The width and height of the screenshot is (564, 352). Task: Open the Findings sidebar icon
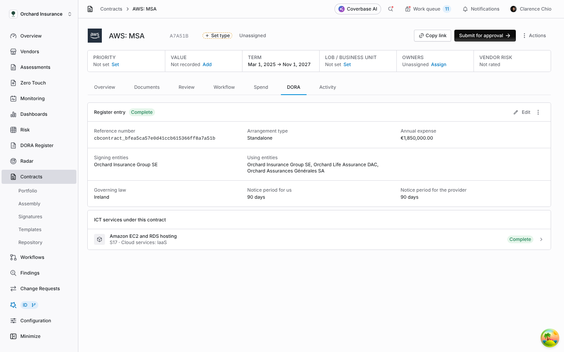click(x=13, y=273)
